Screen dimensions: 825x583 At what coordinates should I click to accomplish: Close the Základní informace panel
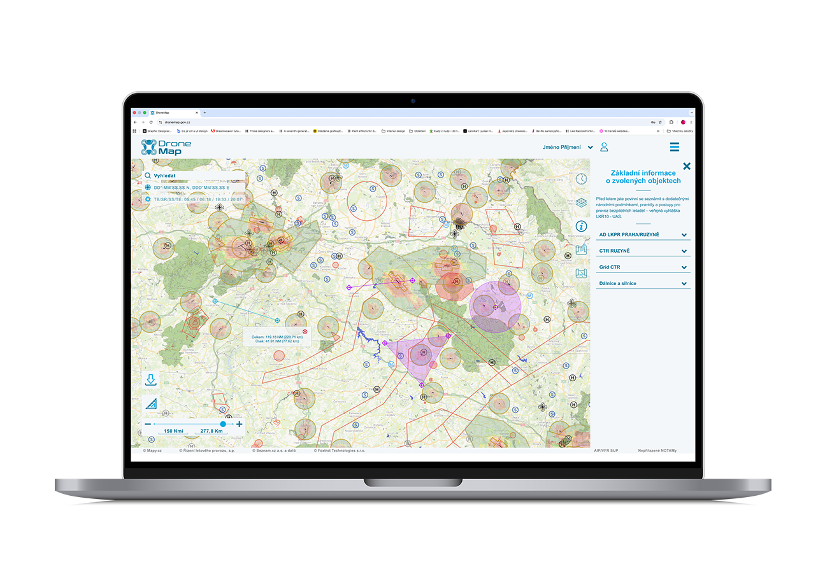click(686, 166)
